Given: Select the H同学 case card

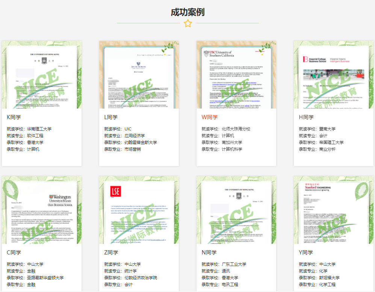Looking at the screenshot, I should (x=333, y=103).
